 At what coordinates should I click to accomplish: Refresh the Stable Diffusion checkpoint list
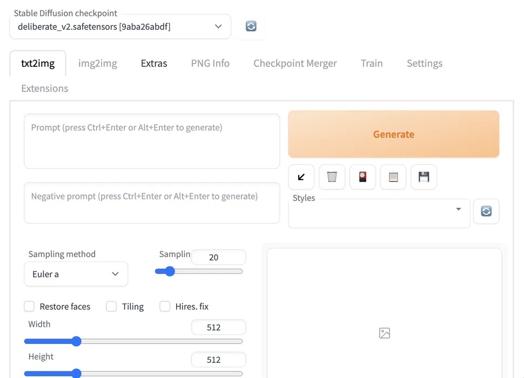point(251,25)
